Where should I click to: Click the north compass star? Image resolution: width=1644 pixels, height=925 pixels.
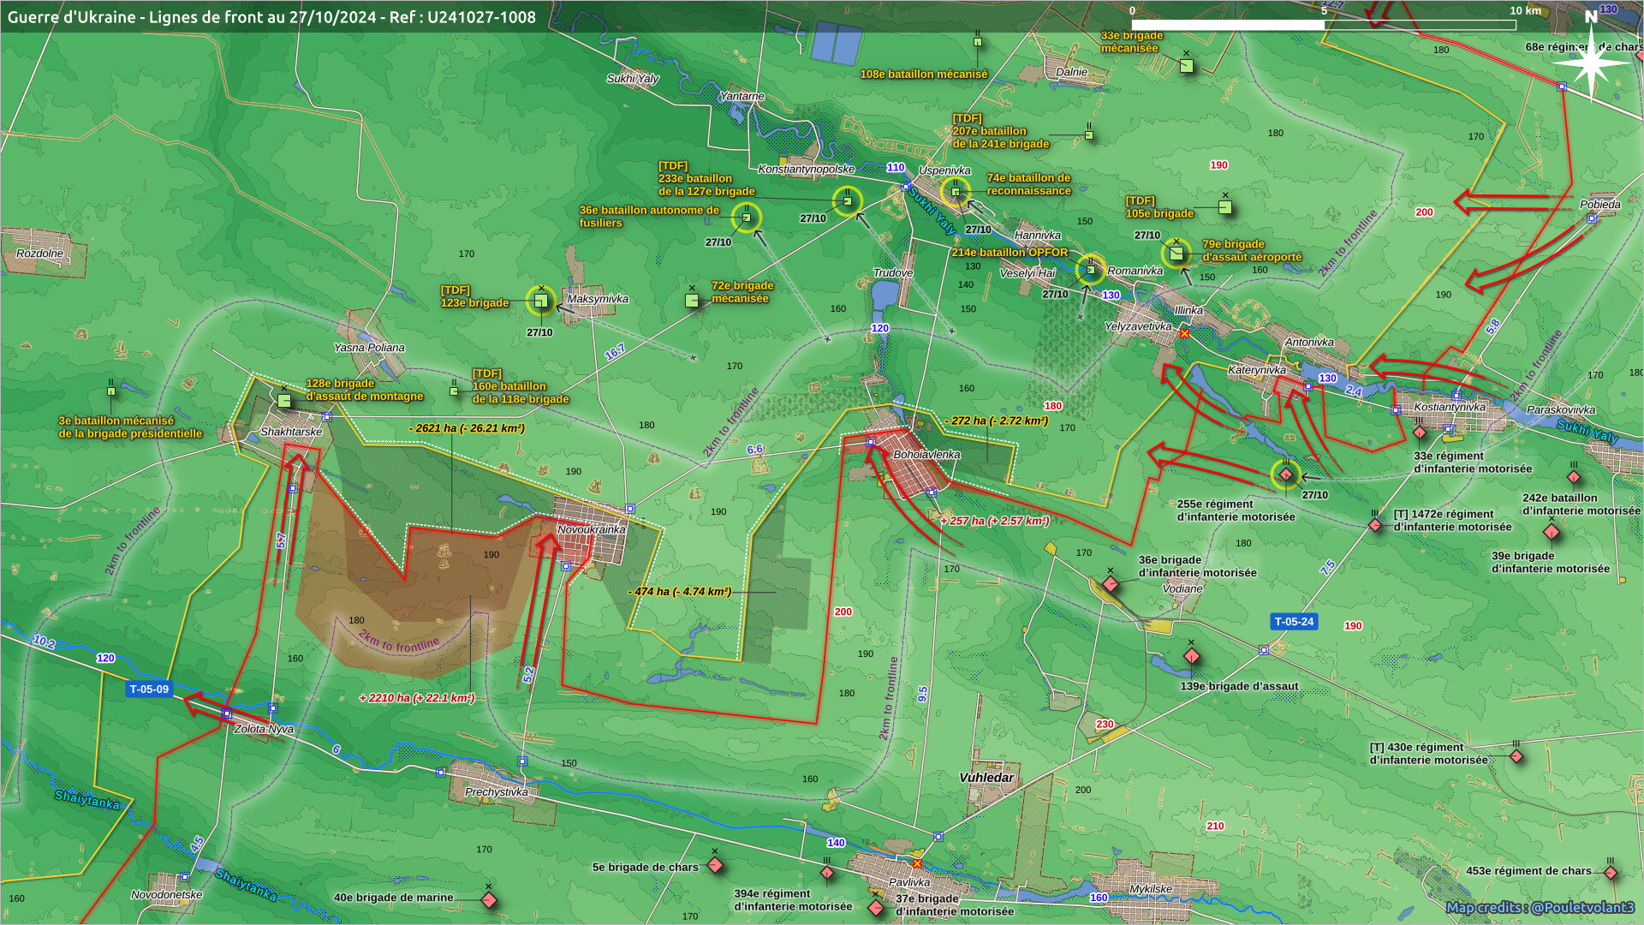click(1590, 63)
